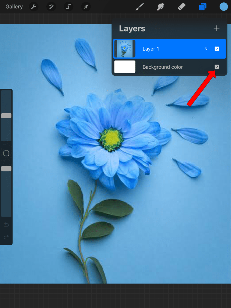Viewport: 231px width, 308px height.
Task: Undo the last action
Action: pyautogui.click(x=6, y=225)
